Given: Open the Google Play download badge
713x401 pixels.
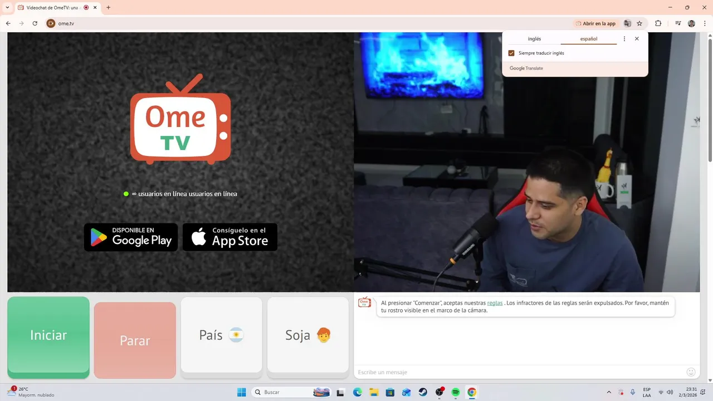Looking at the screenshot, I should 131,237.
